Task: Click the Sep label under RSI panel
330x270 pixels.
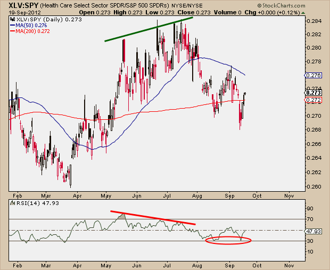Action: [229, 266]
